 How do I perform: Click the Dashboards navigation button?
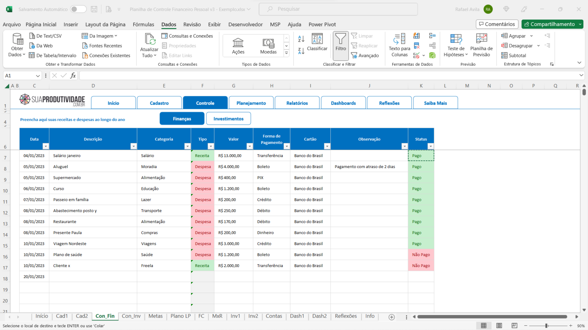coord(343,103)
